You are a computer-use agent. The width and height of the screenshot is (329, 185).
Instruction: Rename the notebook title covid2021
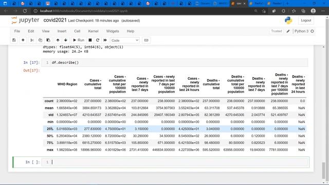55,20
